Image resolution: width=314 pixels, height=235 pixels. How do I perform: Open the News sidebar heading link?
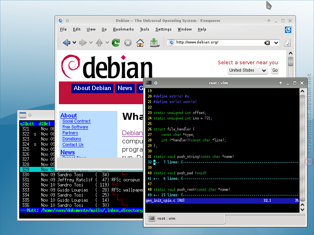68,152
